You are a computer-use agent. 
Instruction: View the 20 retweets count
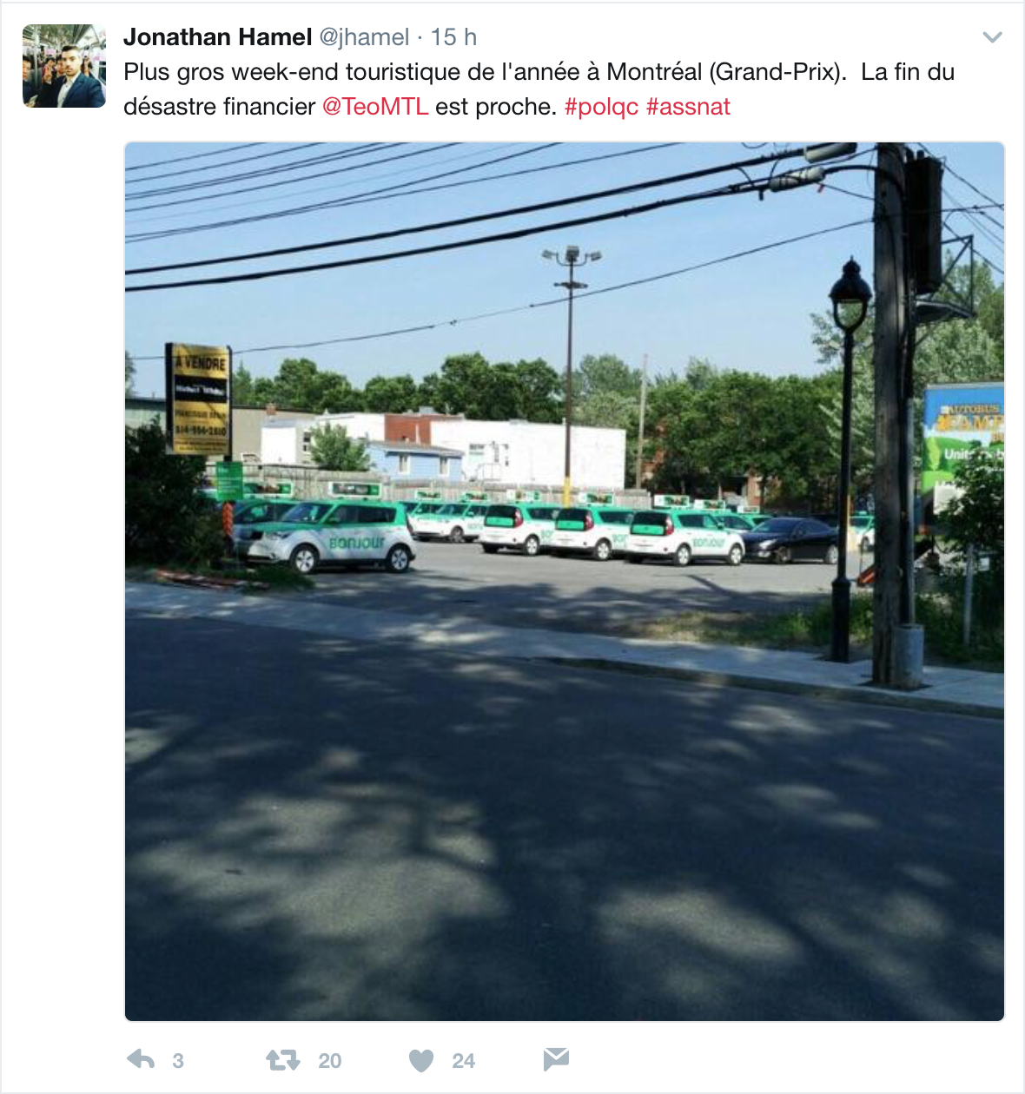[x=330, y=1061]
